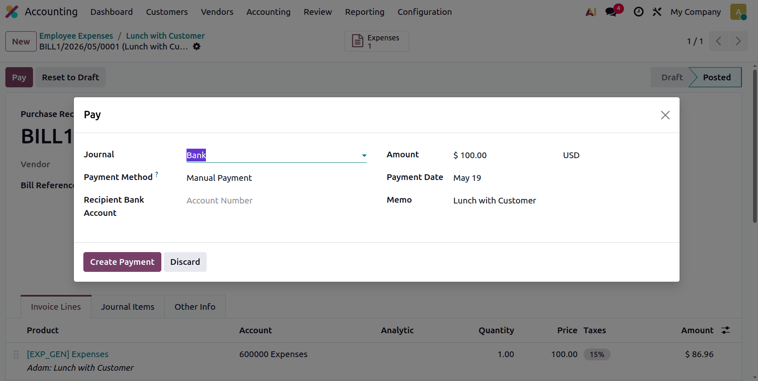Open the My Company switcher
Screen dimensions: 758x381
(x=696, y=12)
